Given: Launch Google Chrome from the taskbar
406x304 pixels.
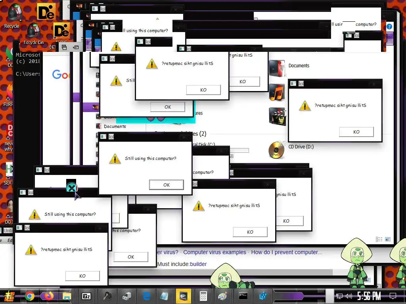Looking at the screenshot, I should 29,296.
